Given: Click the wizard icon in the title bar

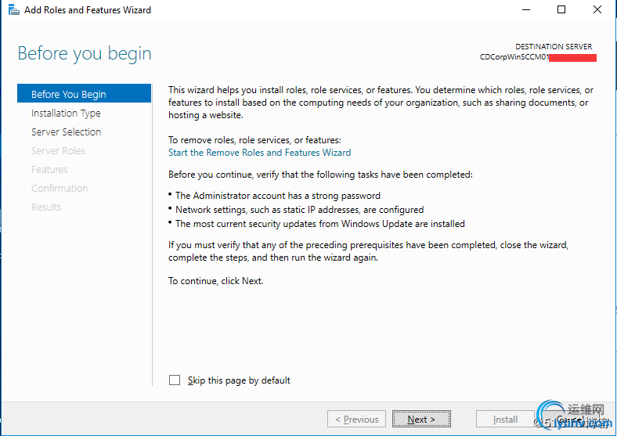Looking at the screenshot, I should click(x=13, y=10).
